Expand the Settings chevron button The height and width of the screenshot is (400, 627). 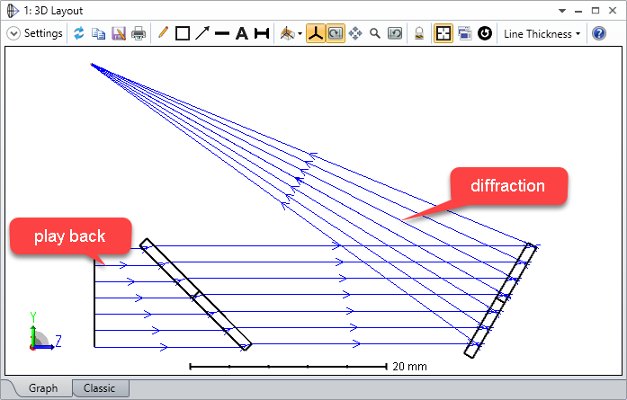(13, 33)
